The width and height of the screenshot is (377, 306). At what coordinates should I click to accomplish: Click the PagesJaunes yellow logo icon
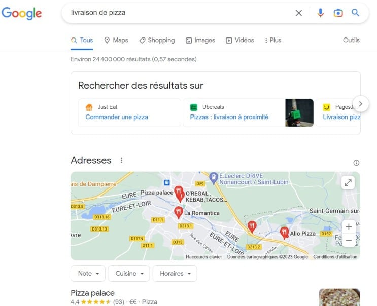[326, 107]
